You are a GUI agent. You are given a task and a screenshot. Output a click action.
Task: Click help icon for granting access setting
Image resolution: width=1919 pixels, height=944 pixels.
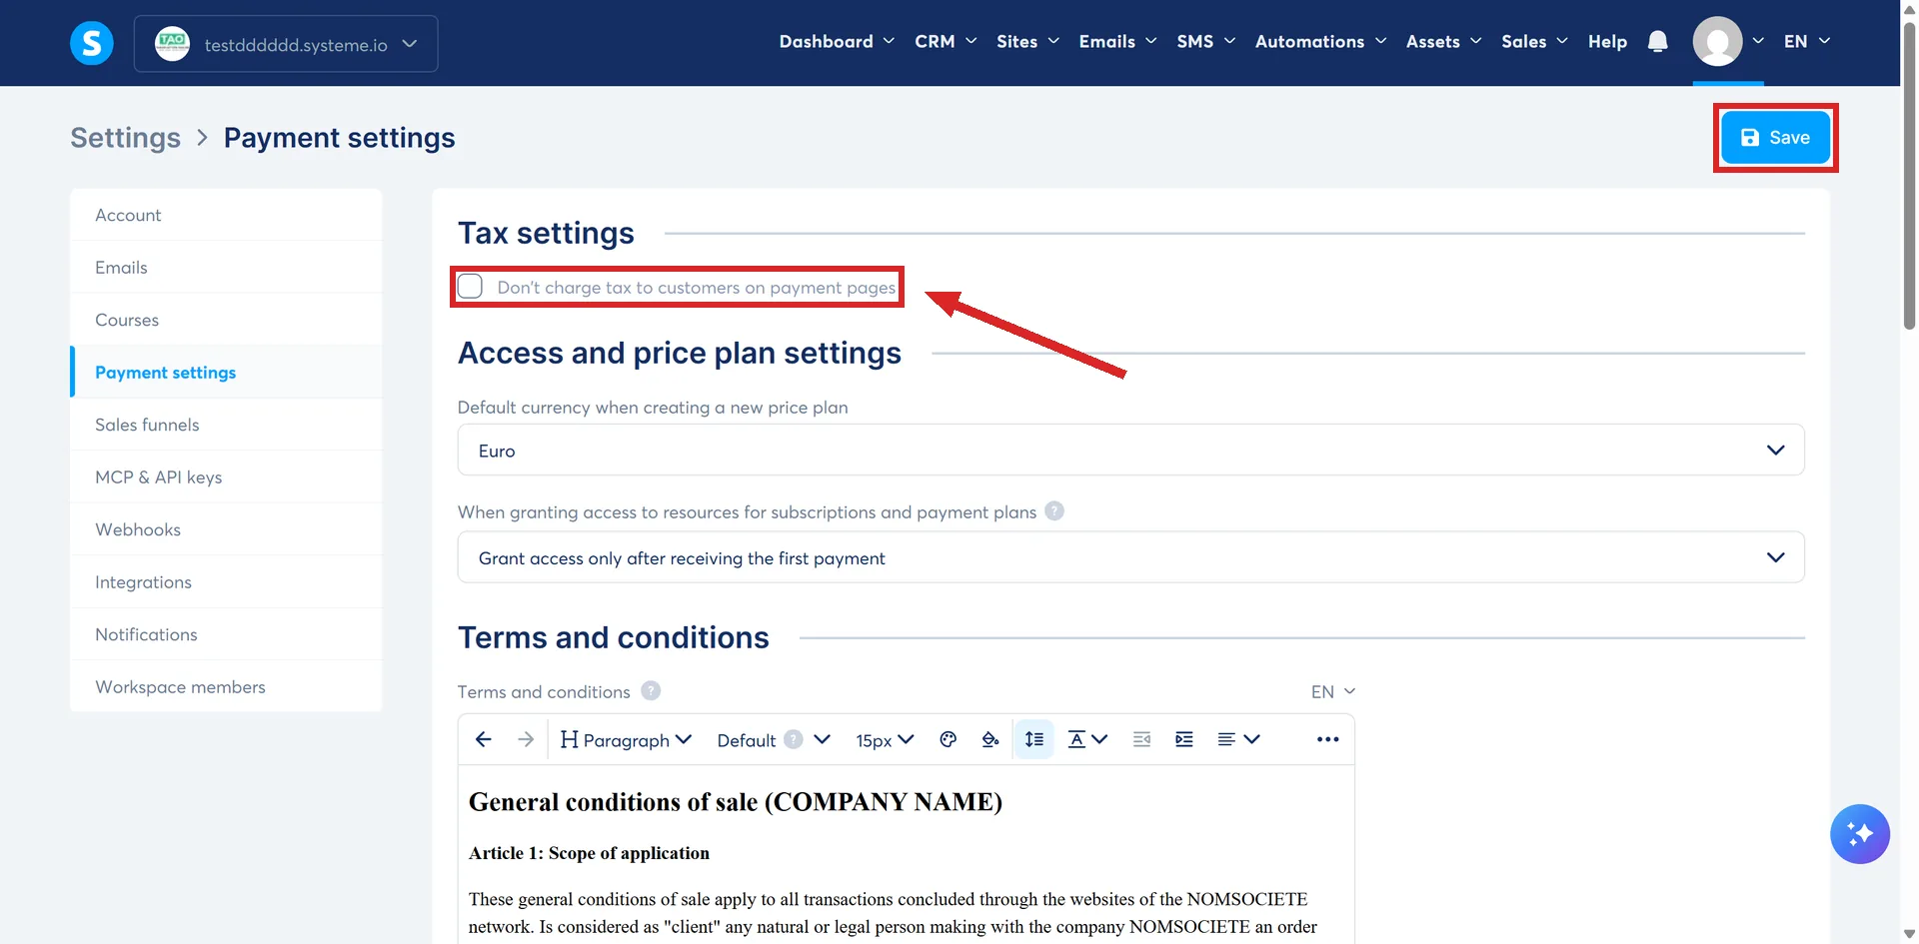(1054, 510)
